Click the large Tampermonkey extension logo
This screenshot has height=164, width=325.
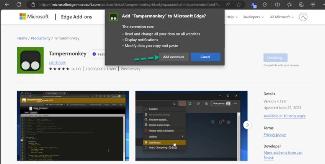click(30, 60)
